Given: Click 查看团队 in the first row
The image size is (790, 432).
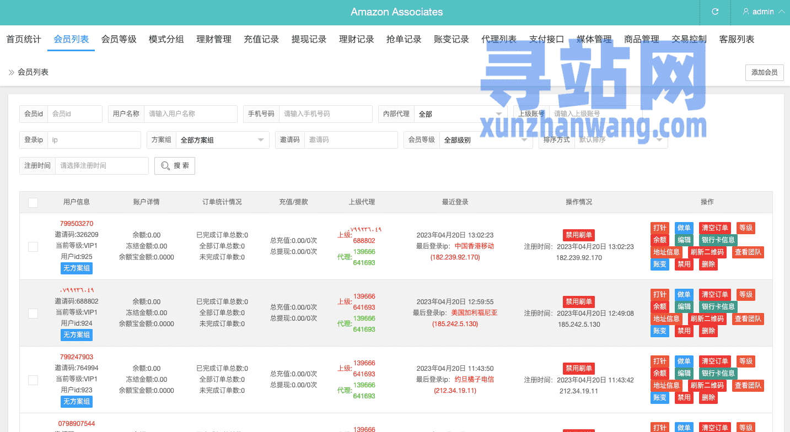Looking at the screenshot, I should tap(748, 252).
